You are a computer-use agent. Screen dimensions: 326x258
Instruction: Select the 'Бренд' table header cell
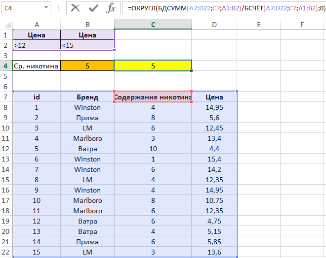87,97
